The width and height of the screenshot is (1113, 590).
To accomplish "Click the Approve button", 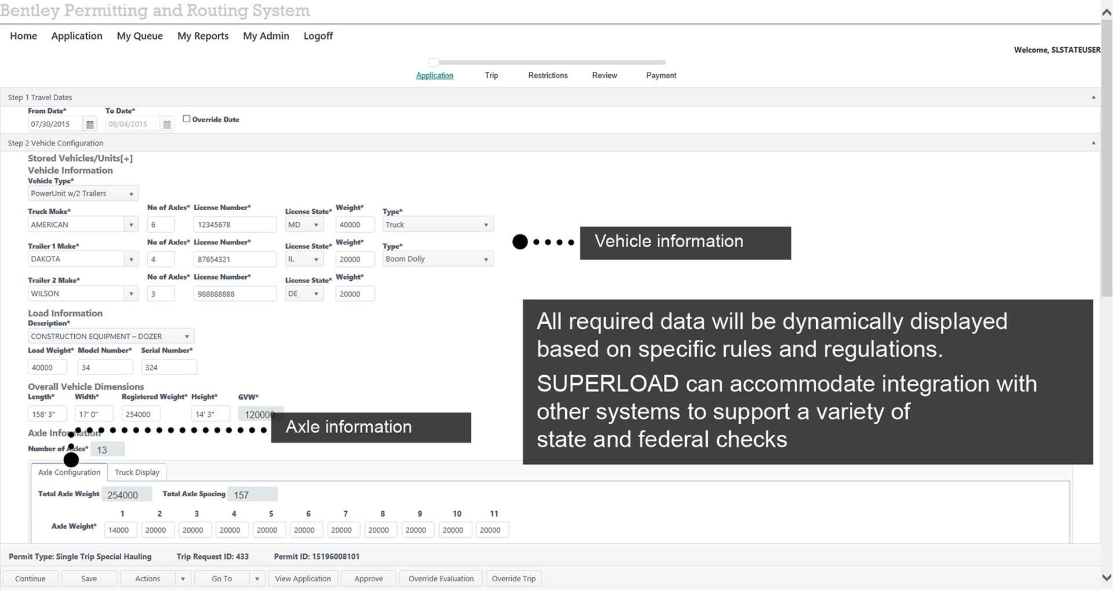I will pyautogui.click(x=369, y=578).
